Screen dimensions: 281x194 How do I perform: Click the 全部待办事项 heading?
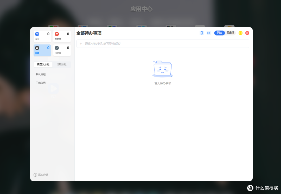point(89,33)
